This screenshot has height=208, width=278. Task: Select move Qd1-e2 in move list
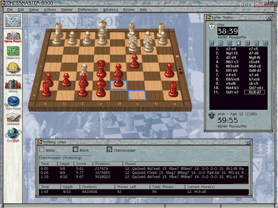[x=232, y=92]
